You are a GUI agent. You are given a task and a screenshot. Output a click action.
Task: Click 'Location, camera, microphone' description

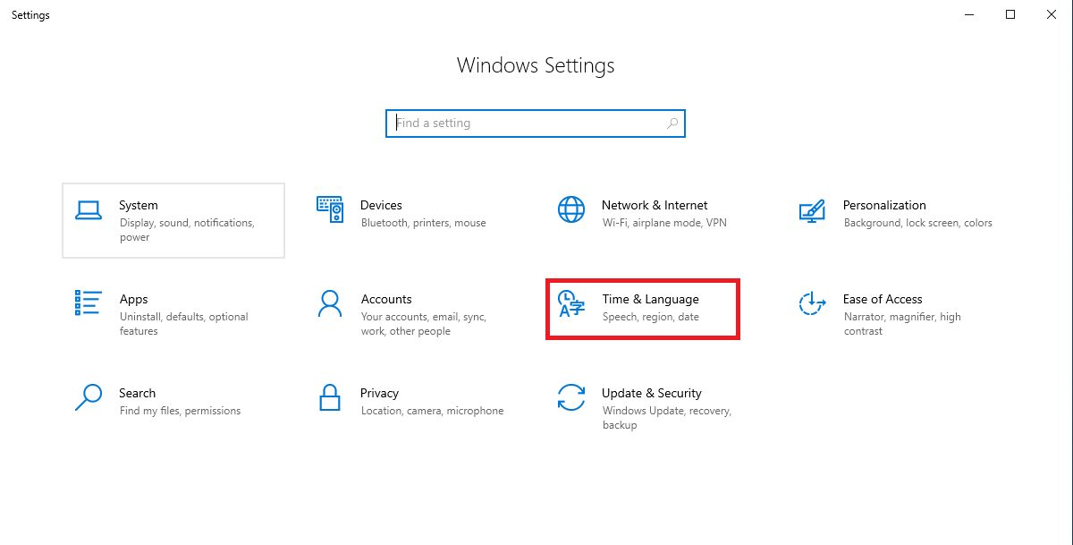pyautogui.click(x=432, y=411)
